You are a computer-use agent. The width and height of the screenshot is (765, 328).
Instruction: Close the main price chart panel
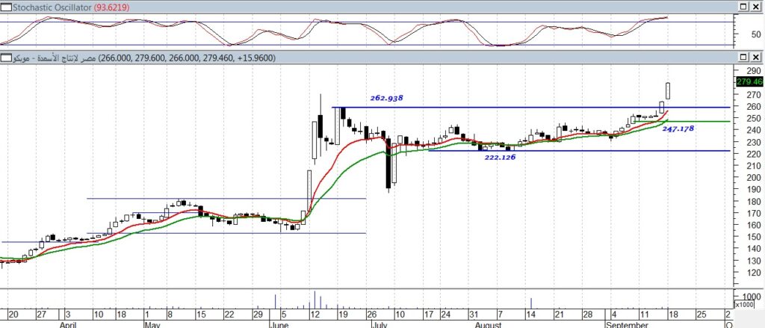tap(756, 57)
